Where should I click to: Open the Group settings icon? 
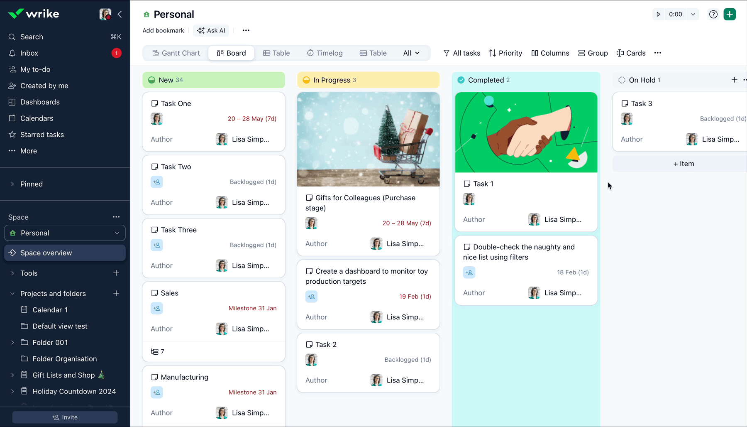click(581, 53)
